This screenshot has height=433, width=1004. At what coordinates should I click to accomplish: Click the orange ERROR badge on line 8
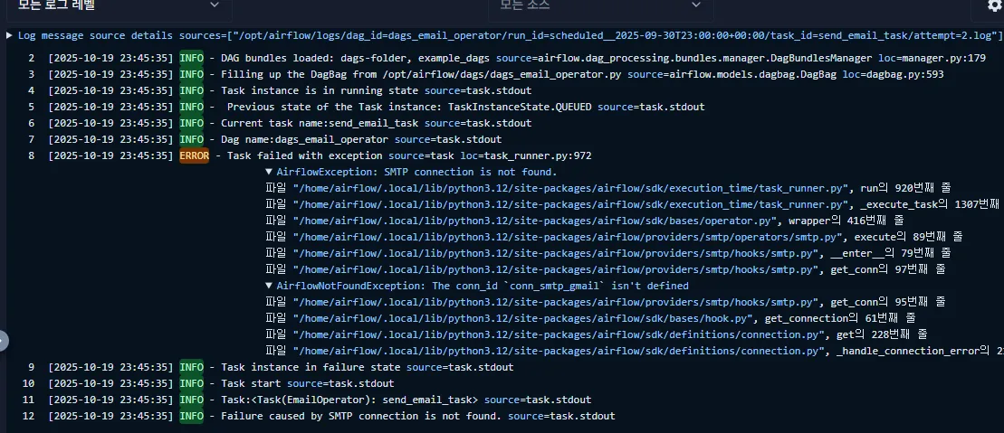(x=194, y=155)
